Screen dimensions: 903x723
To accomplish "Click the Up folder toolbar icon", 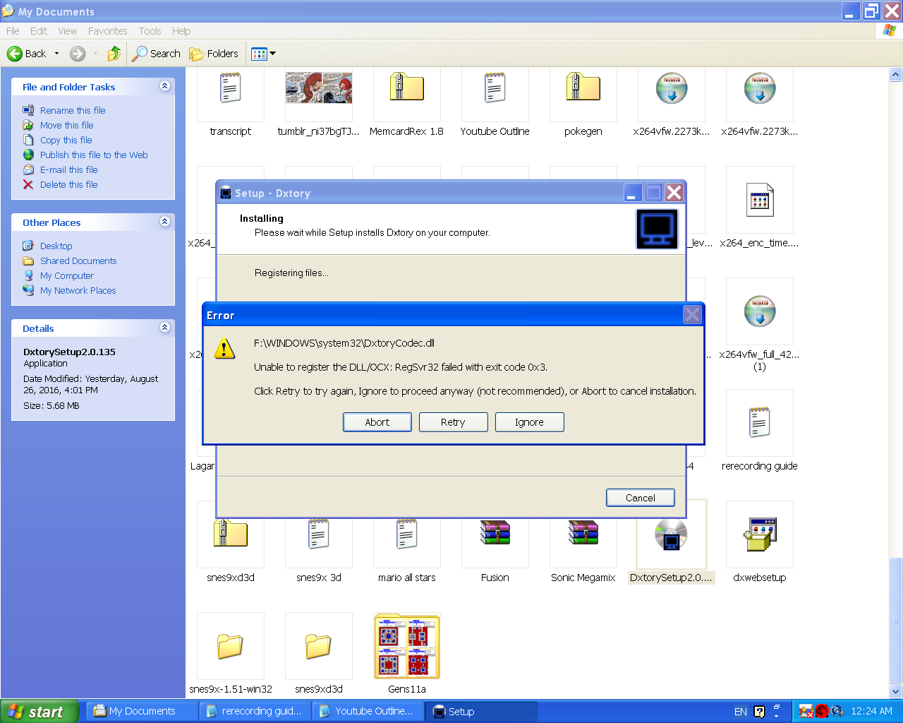I will point(114,54).
